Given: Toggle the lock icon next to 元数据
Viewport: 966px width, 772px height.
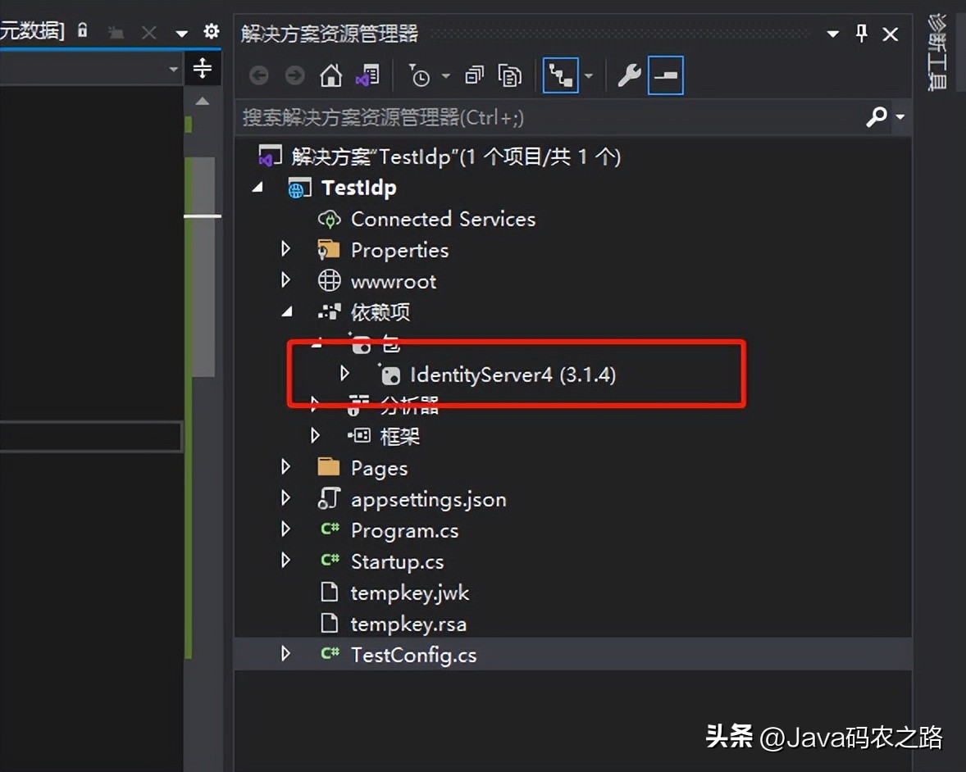Looking at the screenshot, I should pos(82,30).
